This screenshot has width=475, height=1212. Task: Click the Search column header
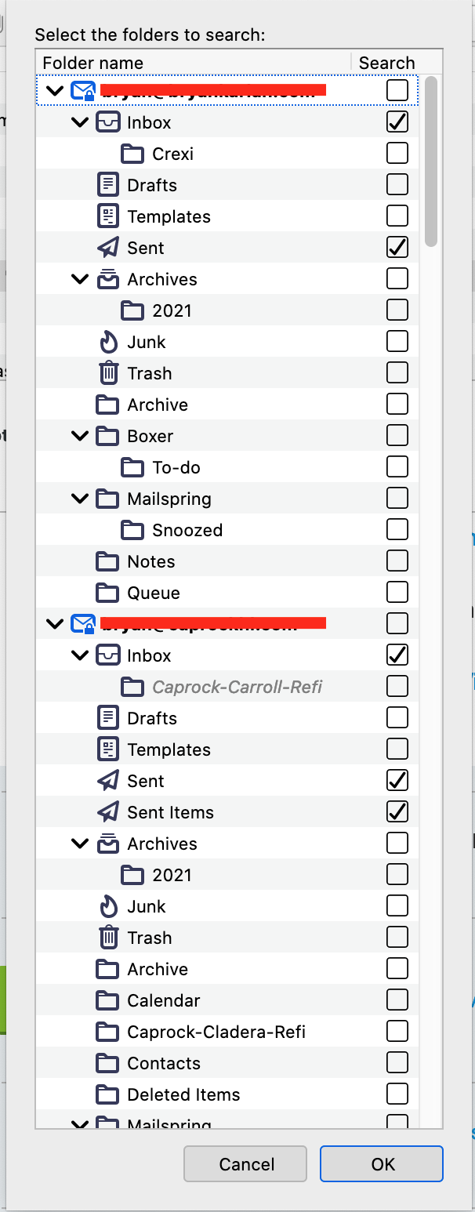pyautogui.click(x=386, y=63)
